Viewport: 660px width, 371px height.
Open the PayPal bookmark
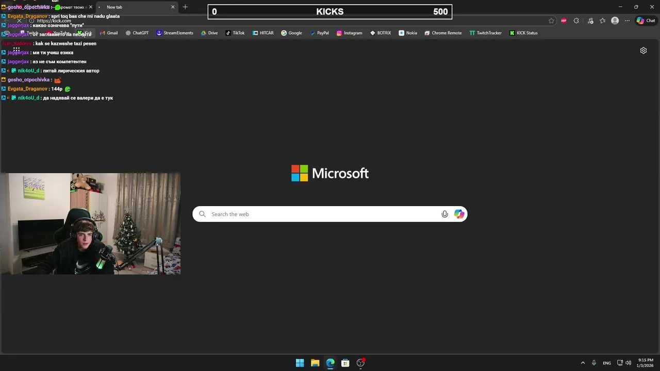(319, 33)
